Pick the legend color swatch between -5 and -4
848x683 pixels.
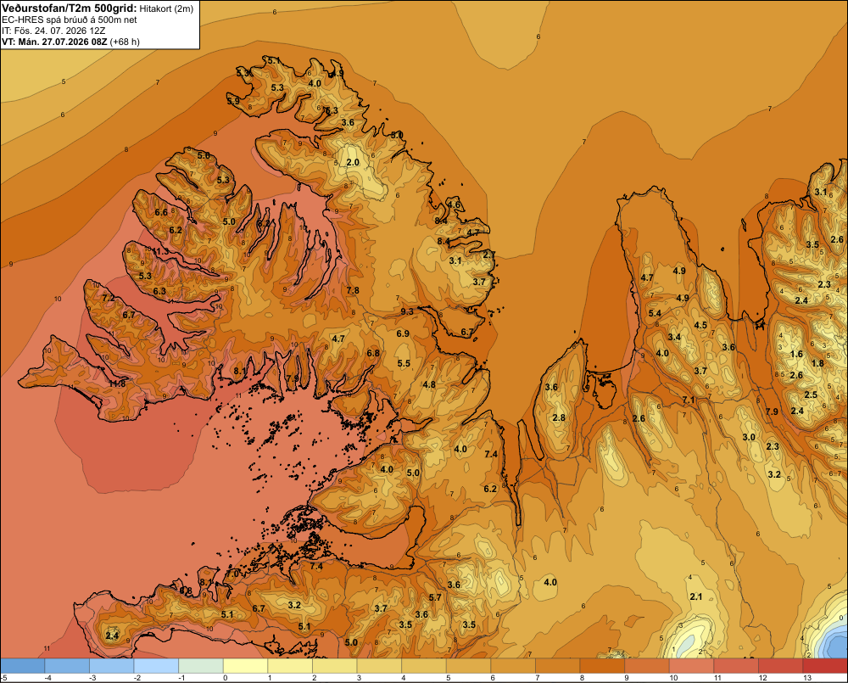tap(23, 666)
